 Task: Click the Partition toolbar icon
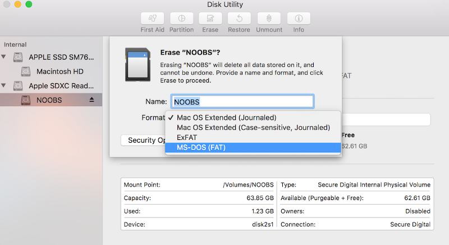181,19
